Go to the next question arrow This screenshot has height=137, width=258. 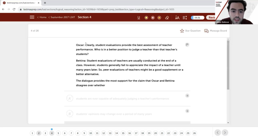(225, 132)
